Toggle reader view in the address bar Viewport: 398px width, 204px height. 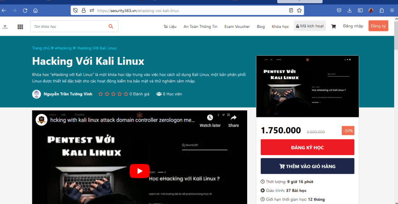coord(291,10)
